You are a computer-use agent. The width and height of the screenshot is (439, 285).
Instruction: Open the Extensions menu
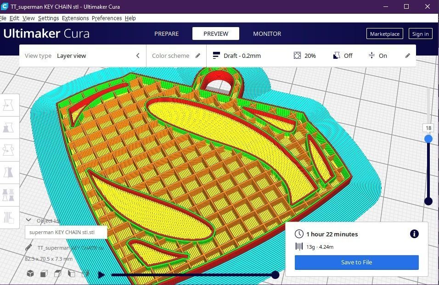coord(75,18)
